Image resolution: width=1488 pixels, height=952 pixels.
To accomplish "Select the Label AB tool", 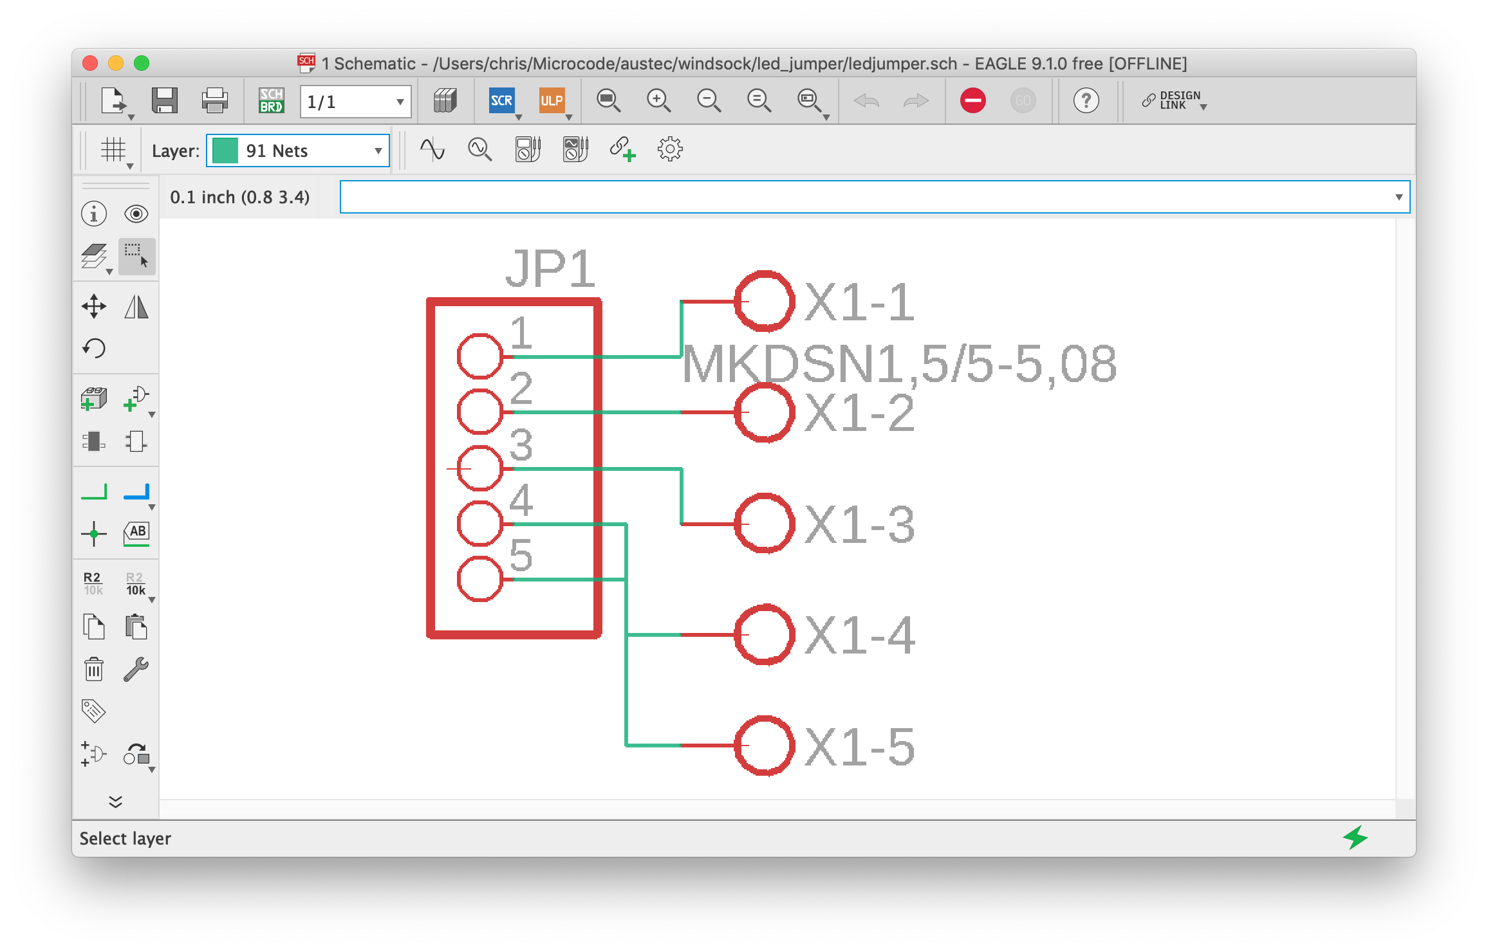I will 136,534.
